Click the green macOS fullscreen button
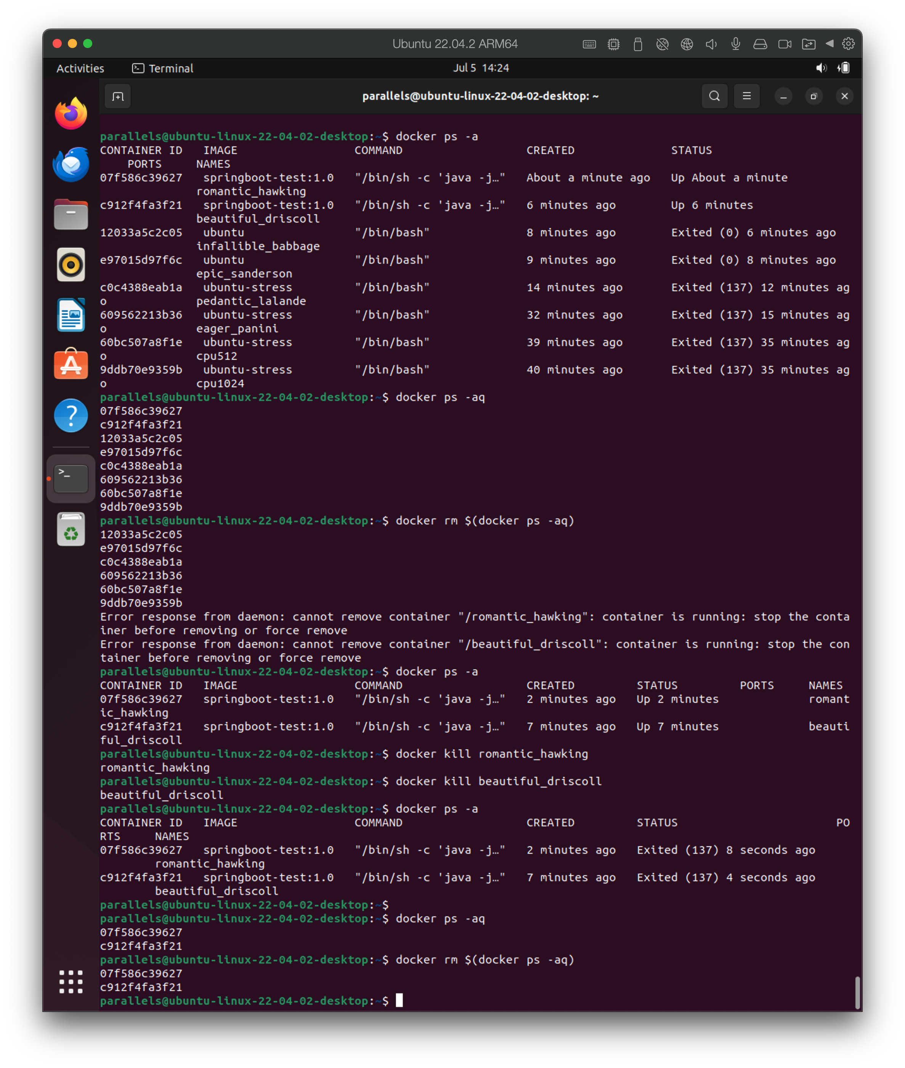905x1068 pixels. coord(88,43)
